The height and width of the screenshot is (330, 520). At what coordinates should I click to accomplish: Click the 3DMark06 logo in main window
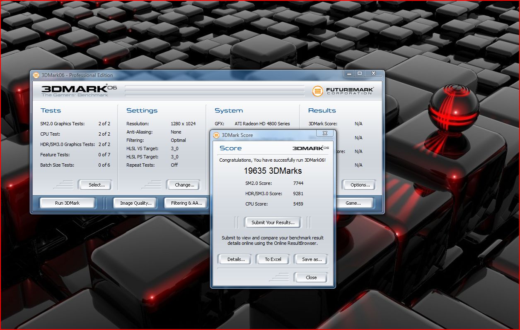coord(79,91)
